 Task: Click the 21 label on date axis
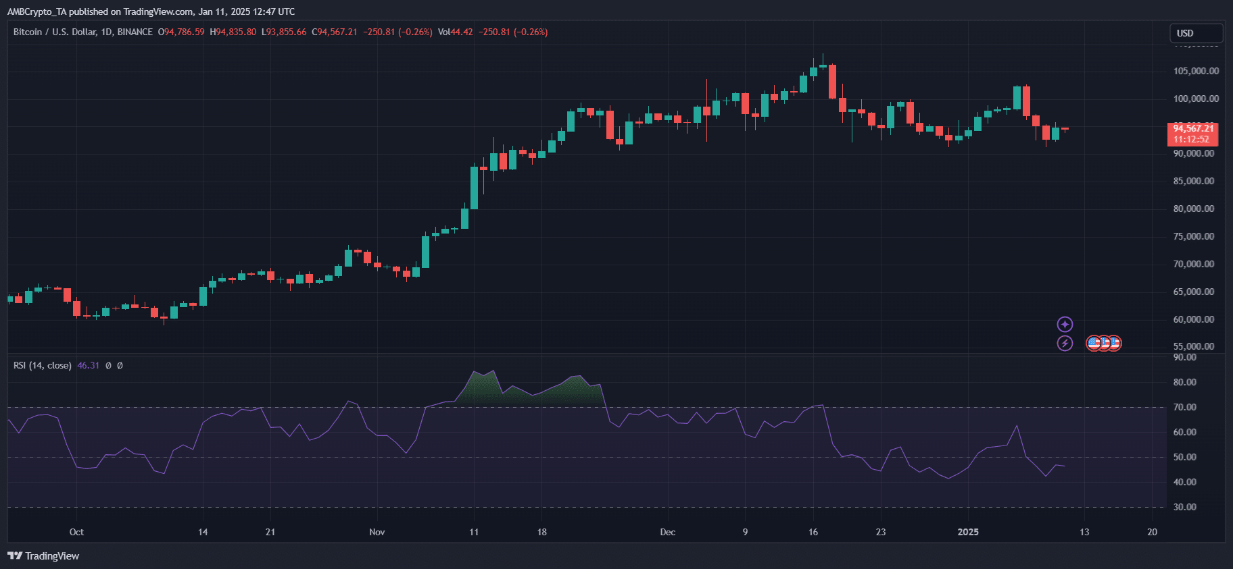click(x=270, y=532)
